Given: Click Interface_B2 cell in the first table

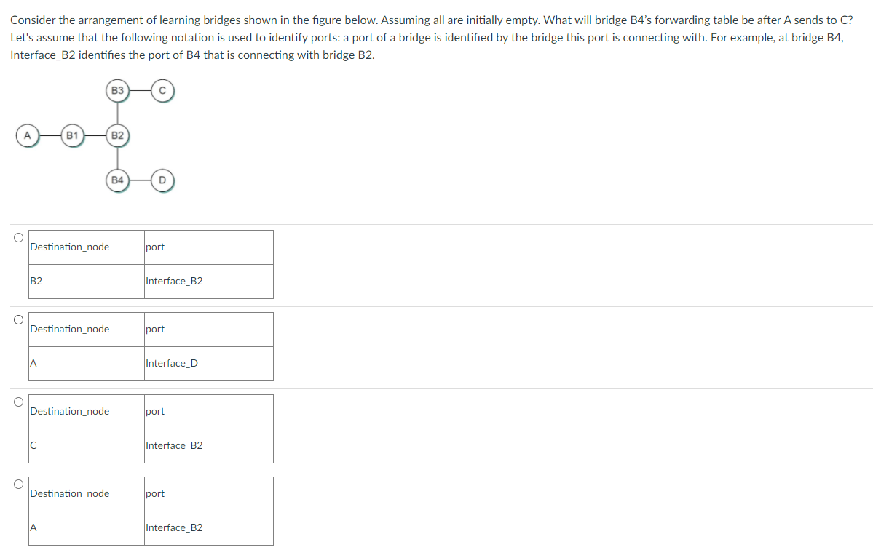Looking at the screenshot, I should 209,282.
